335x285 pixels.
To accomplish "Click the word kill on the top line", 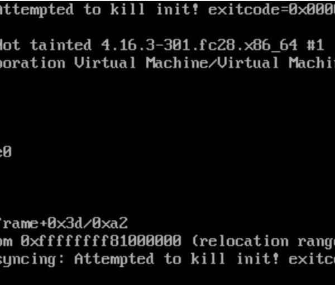I will tap(127, 9).
